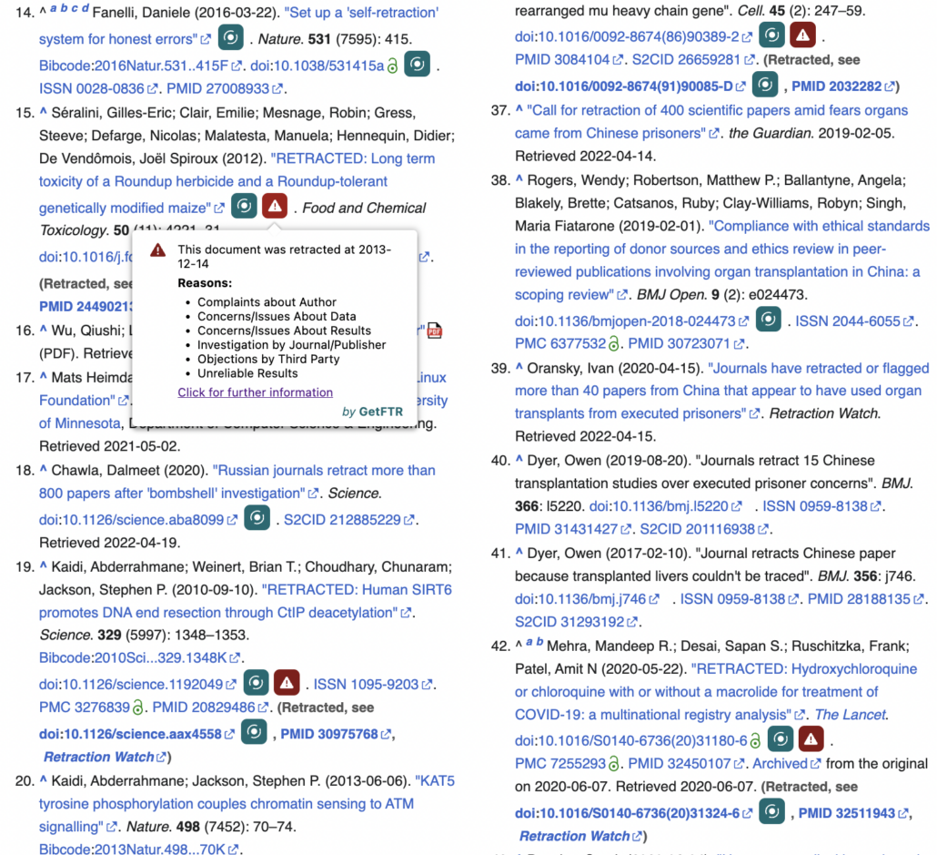The image size is (937, 855).
Task: Click red retraction alert icon near ISSN 1095-9203
Action: point(287,683)
